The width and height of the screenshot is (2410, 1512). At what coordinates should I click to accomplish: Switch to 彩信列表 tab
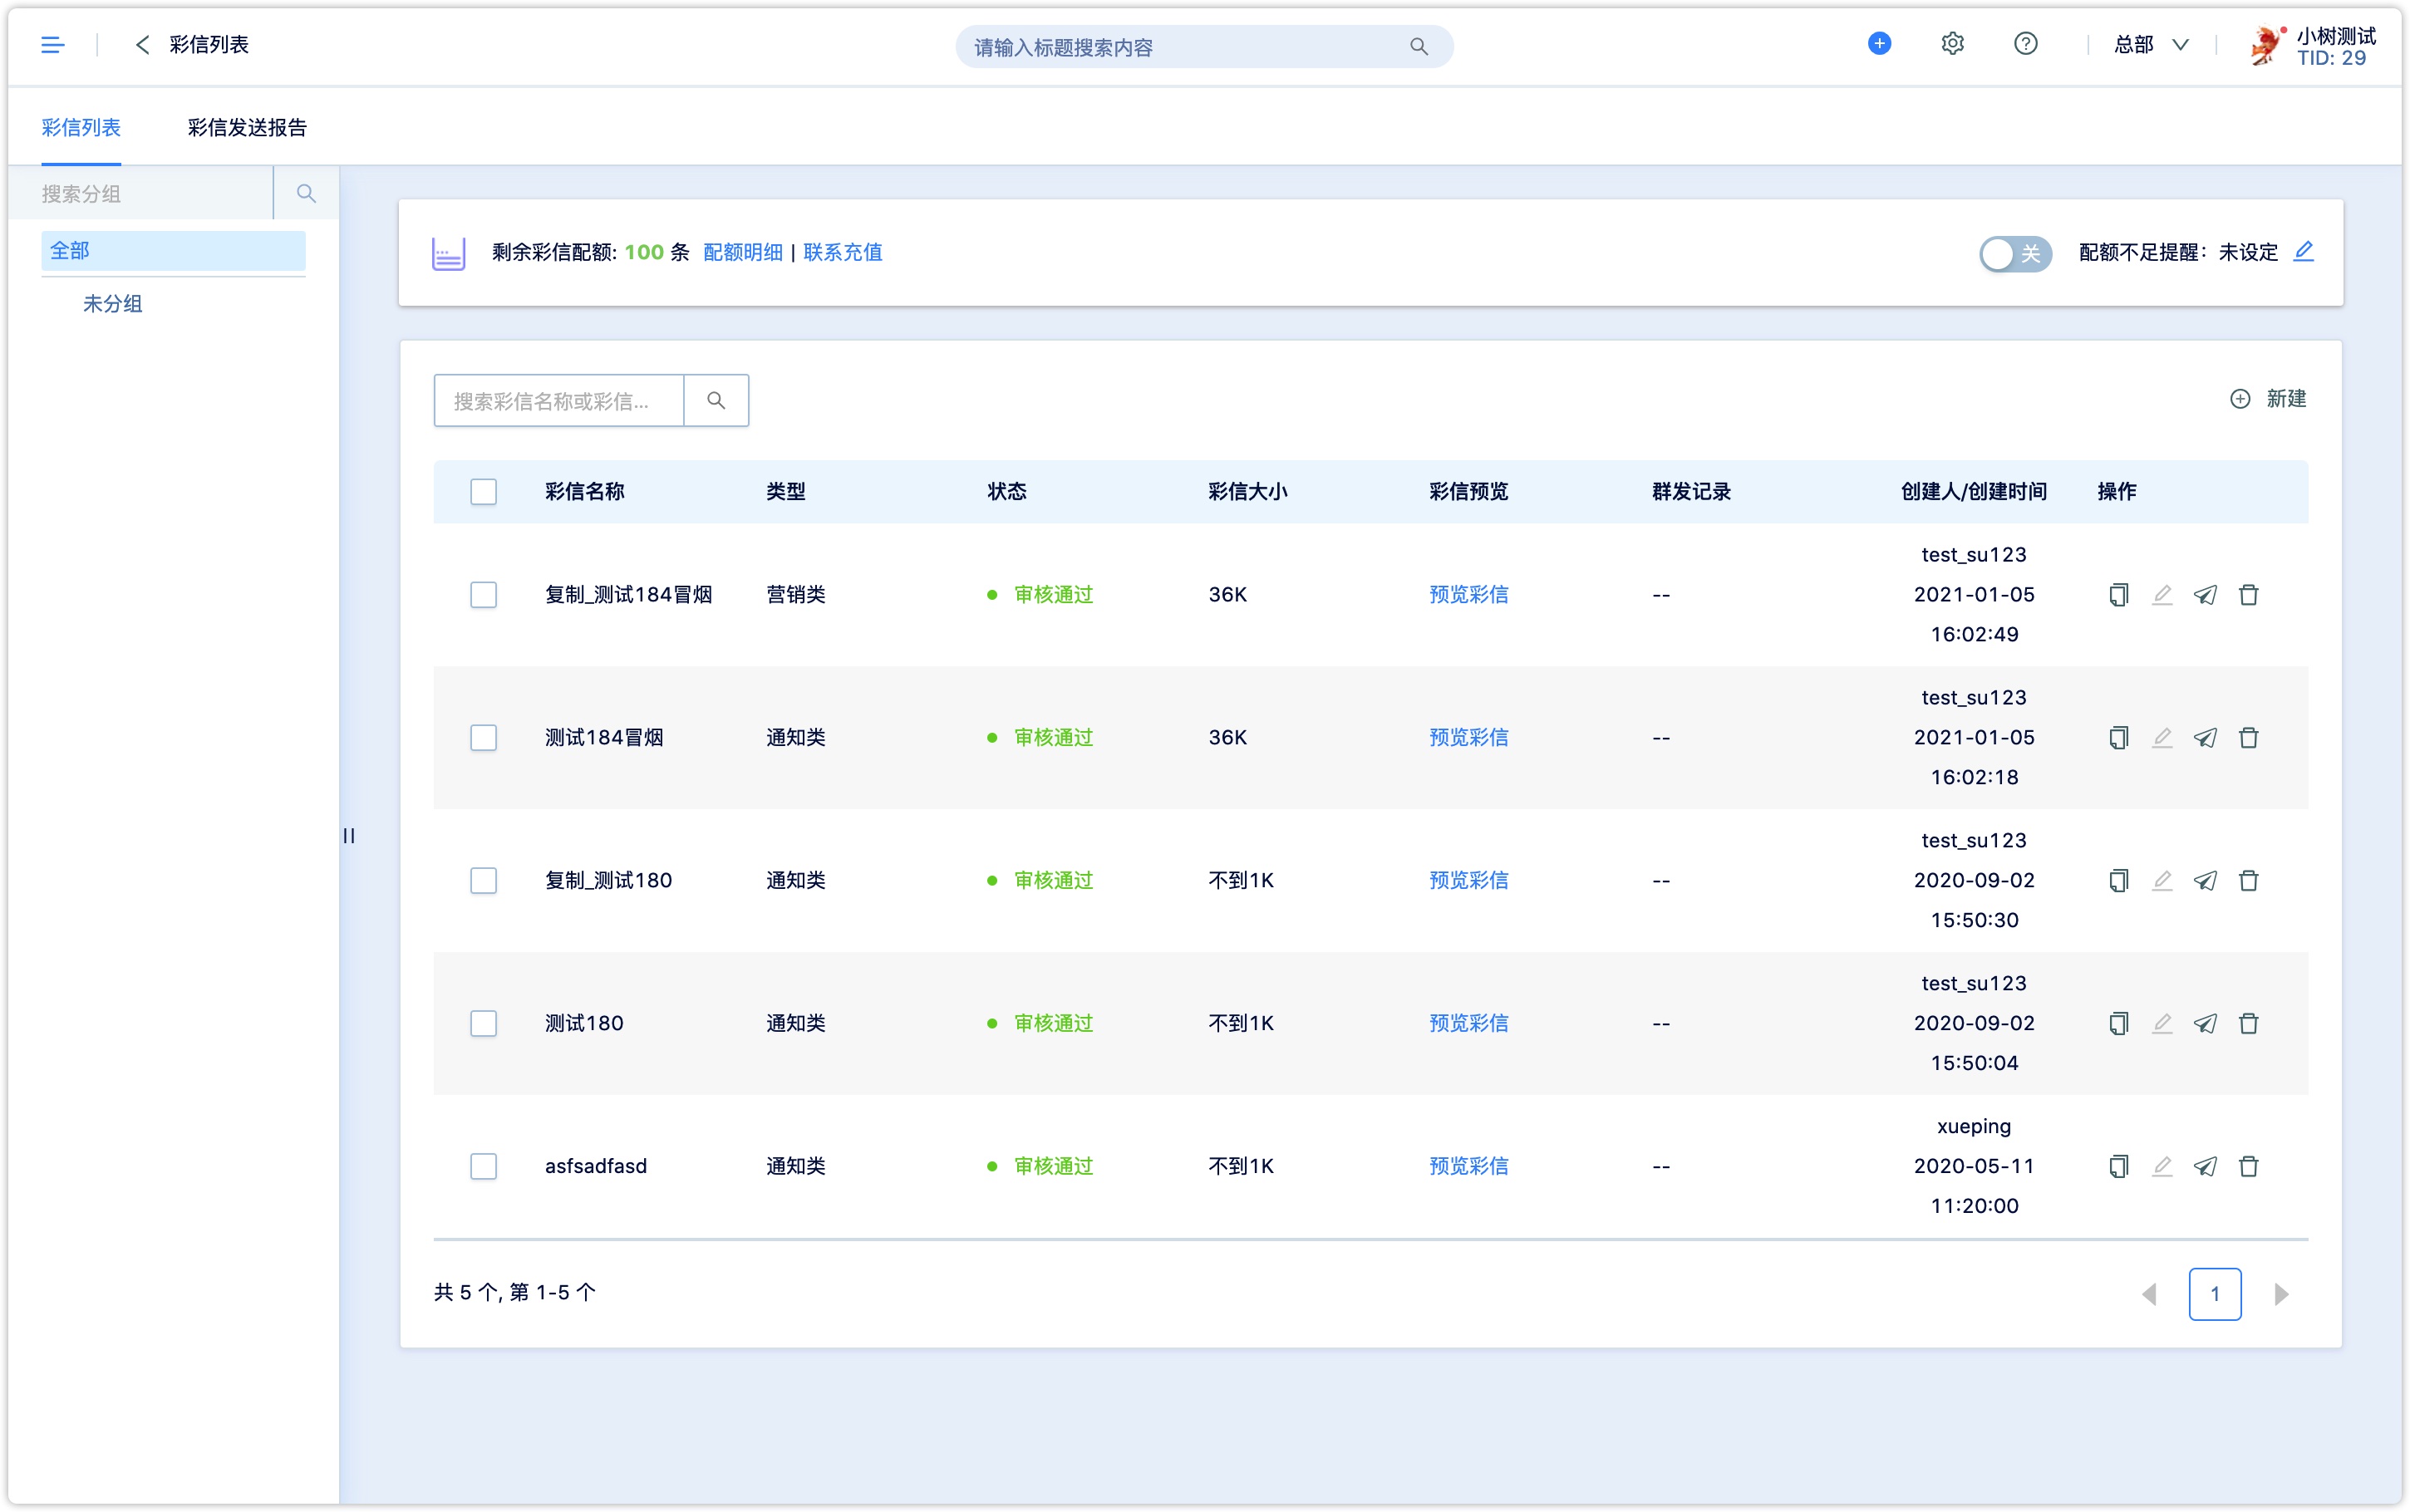81,128
